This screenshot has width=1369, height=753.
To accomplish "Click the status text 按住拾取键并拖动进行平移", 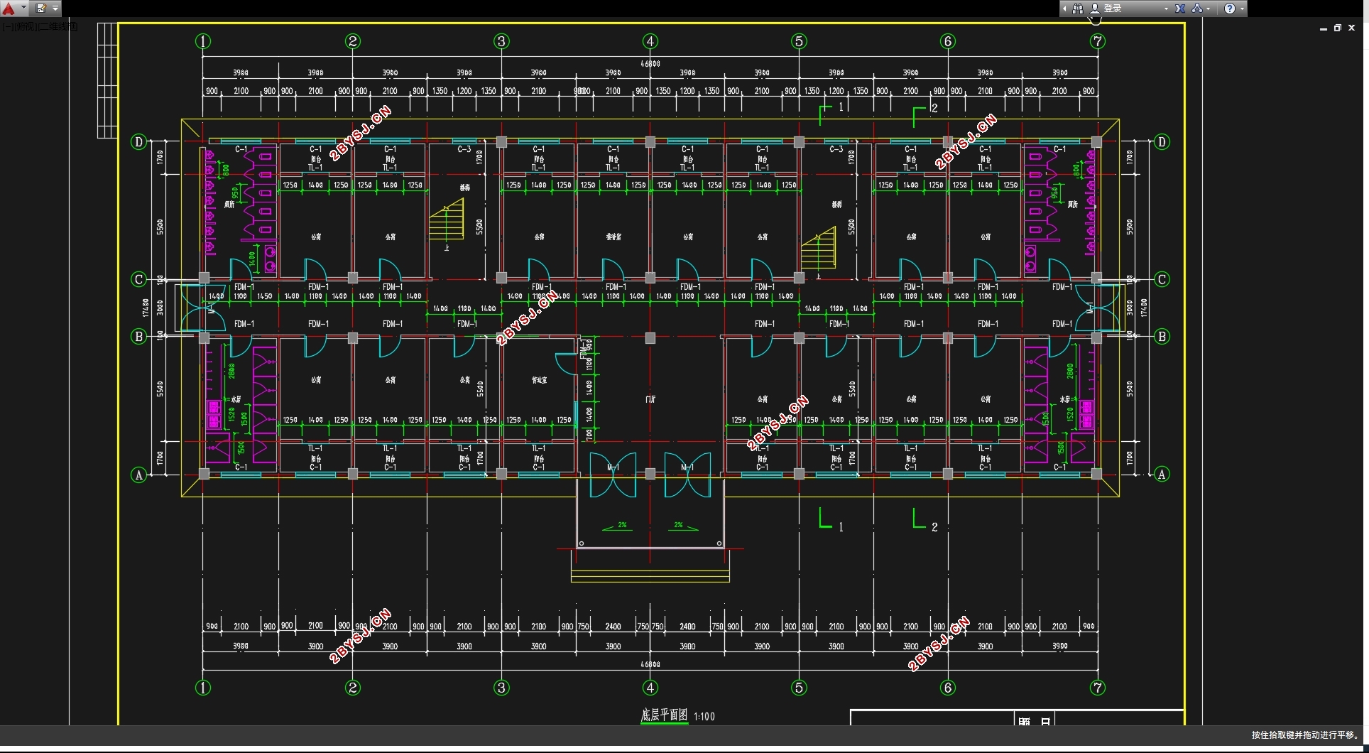I will (x=1305, y=735).
